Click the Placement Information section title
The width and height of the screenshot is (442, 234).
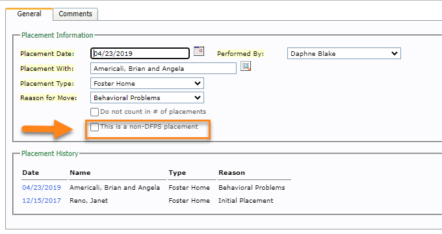pyautogui.click(x=57, y=35)
